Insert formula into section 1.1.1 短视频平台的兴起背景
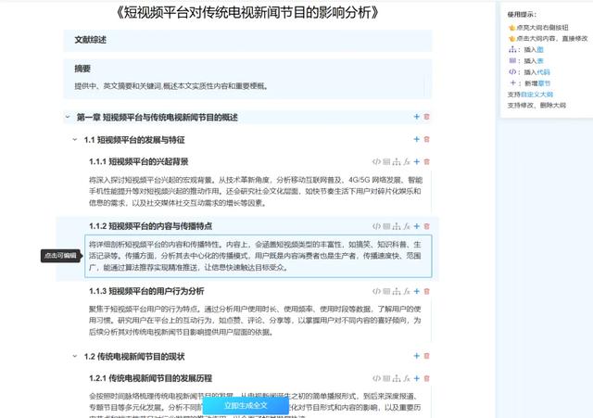 [407, 162]
